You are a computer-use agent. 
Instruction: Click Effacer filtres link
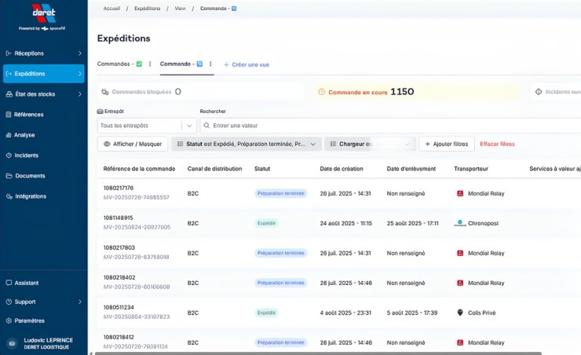coord(497,145)
